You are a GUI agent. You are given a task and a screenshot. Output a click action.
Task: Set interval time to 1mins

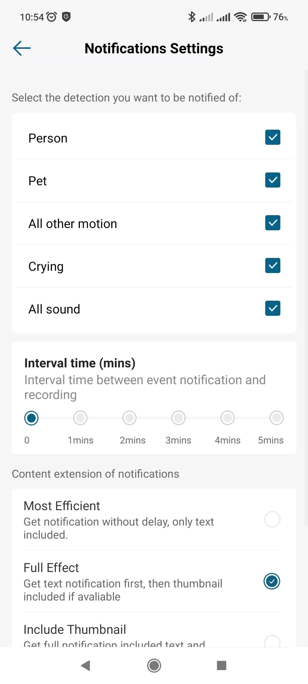tap(80, 418)
